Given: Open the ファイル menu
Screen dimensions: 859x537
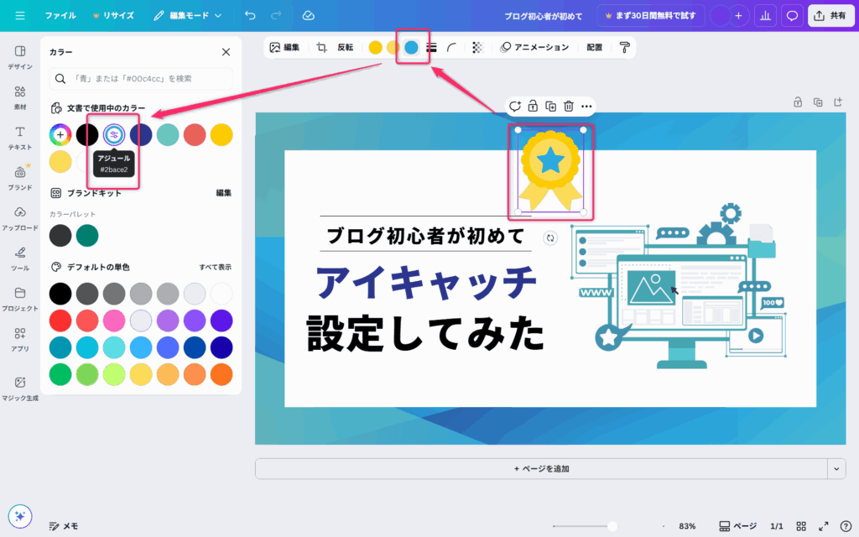Looking at the screenshot, I should (x=60, y=16).
